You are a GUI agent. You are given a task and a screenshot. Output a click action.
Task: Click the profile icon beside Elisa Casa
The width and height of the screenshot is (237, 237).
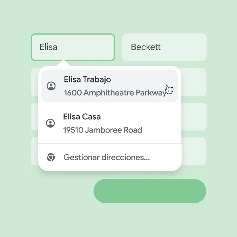[x=50, y=123]
